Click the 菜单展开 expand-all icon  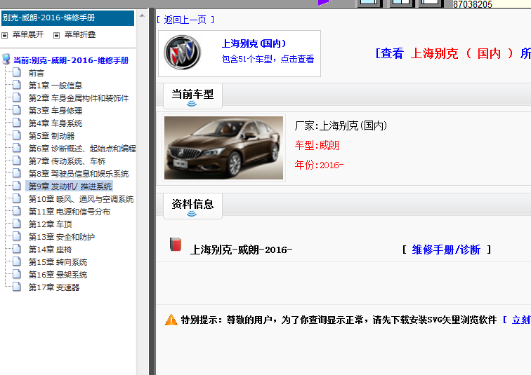click(x=5, y=35)
